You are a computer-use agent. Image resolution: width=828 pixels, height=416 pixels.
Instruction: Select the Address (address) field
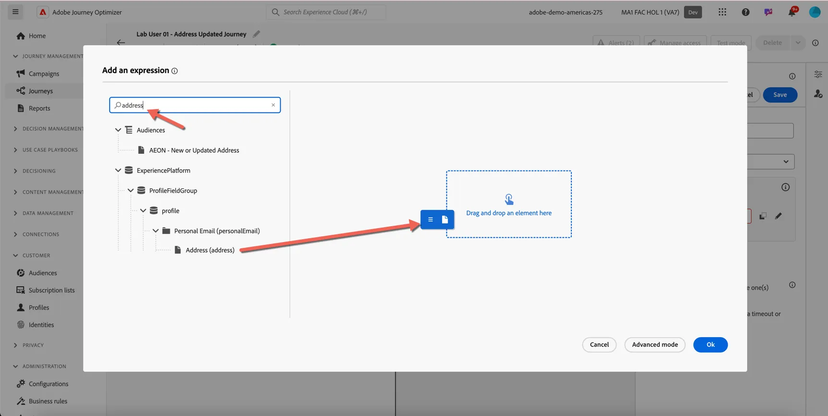210,250
